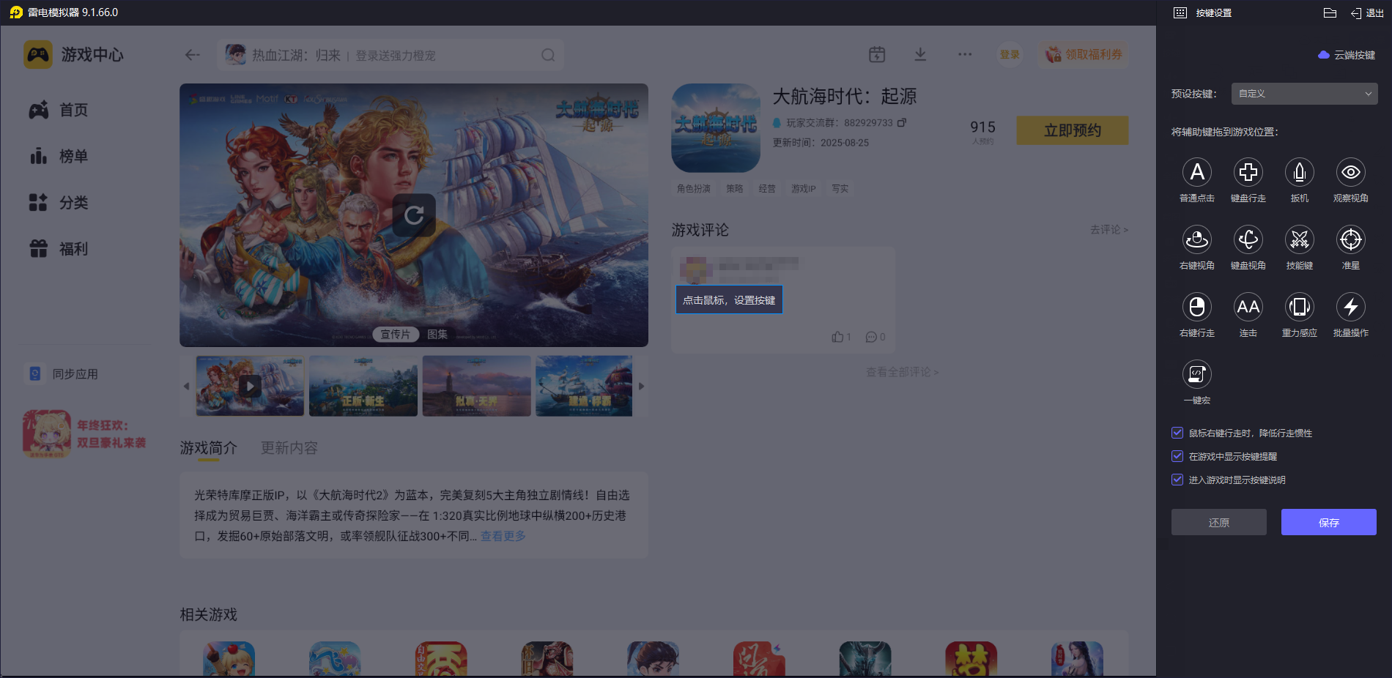
Task: Go to 首页 in the sidebar
Action: tap(59, 110)
